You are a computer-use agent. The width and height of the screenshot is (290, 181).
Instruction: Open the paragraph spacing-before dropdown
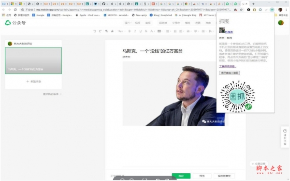tap(189, 31)
